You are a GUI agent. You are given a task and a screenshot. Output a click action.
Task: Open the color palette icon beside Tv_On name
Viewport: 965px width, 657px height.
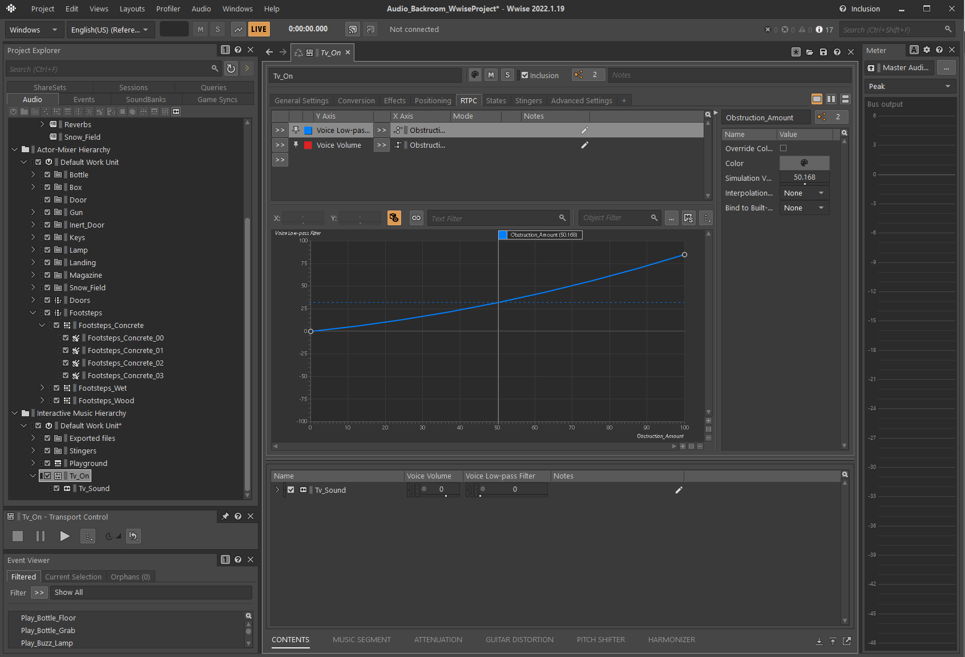475,75
